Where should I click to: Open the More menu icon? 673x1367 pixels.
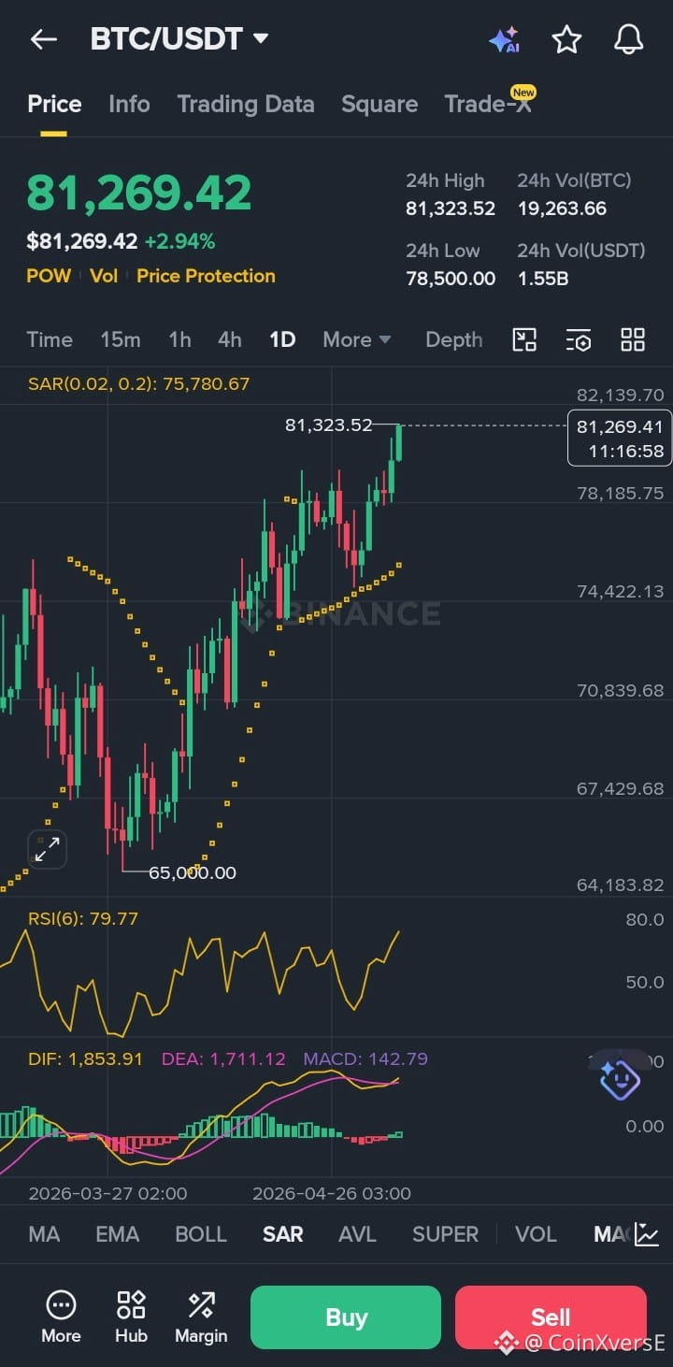point(61,1317)
